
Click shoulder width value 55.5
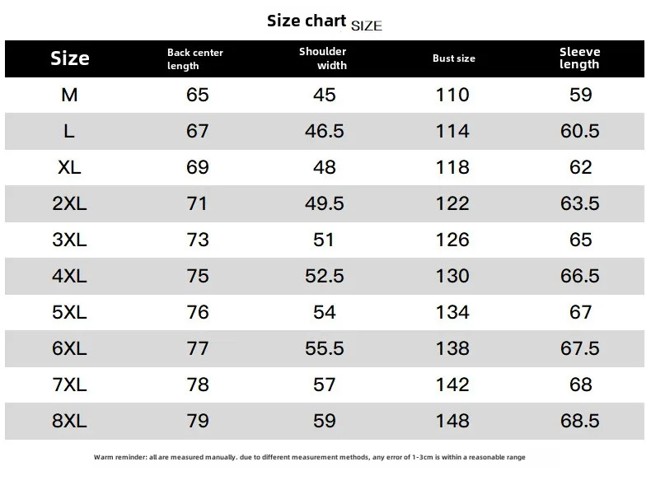(x=324, y=348)
